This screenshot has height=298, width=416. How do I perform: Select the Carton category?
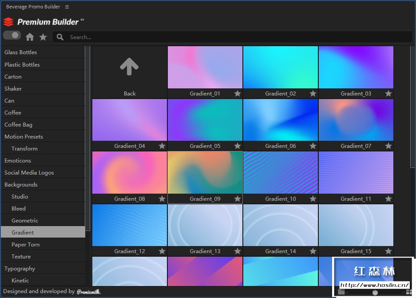43,77
